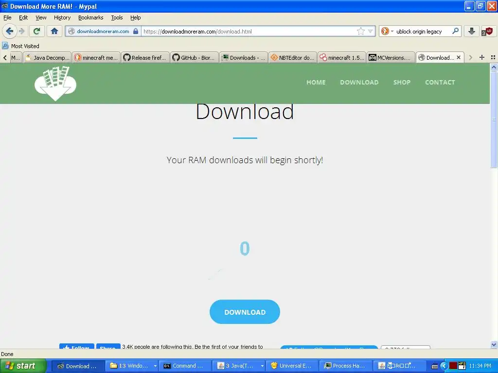Open the URL history dropdown arrow

pyautogui.click(x=370, y=31)
